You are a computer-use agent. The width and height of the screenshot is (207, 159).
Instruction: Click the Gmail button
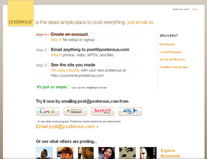pyautogui.click(x=48, y=111)
